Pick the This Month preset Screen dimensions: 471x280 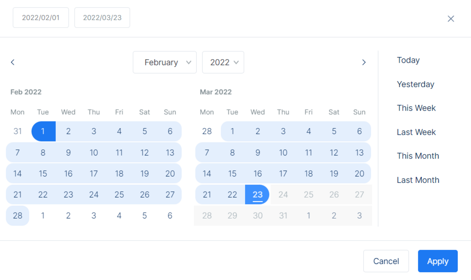418,156
